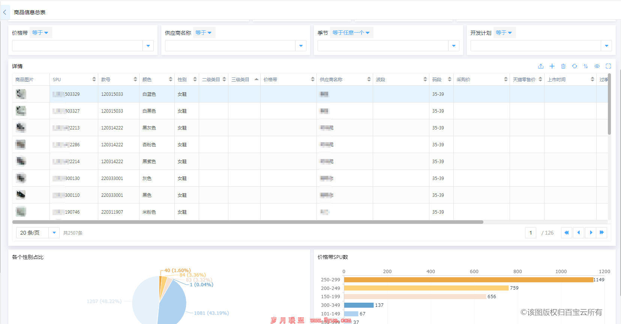Add a new record with plus icon
Image resolution: width=621 pixels, height=324 pixels.
click(552, 66)
